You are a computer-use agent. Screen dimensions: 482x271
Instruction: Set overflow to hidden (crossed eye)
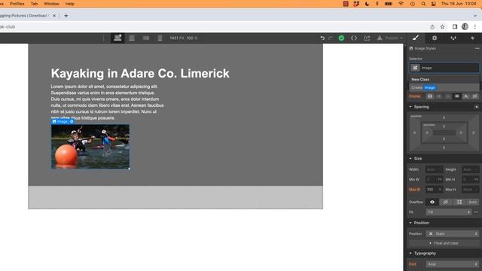(445, 202)
